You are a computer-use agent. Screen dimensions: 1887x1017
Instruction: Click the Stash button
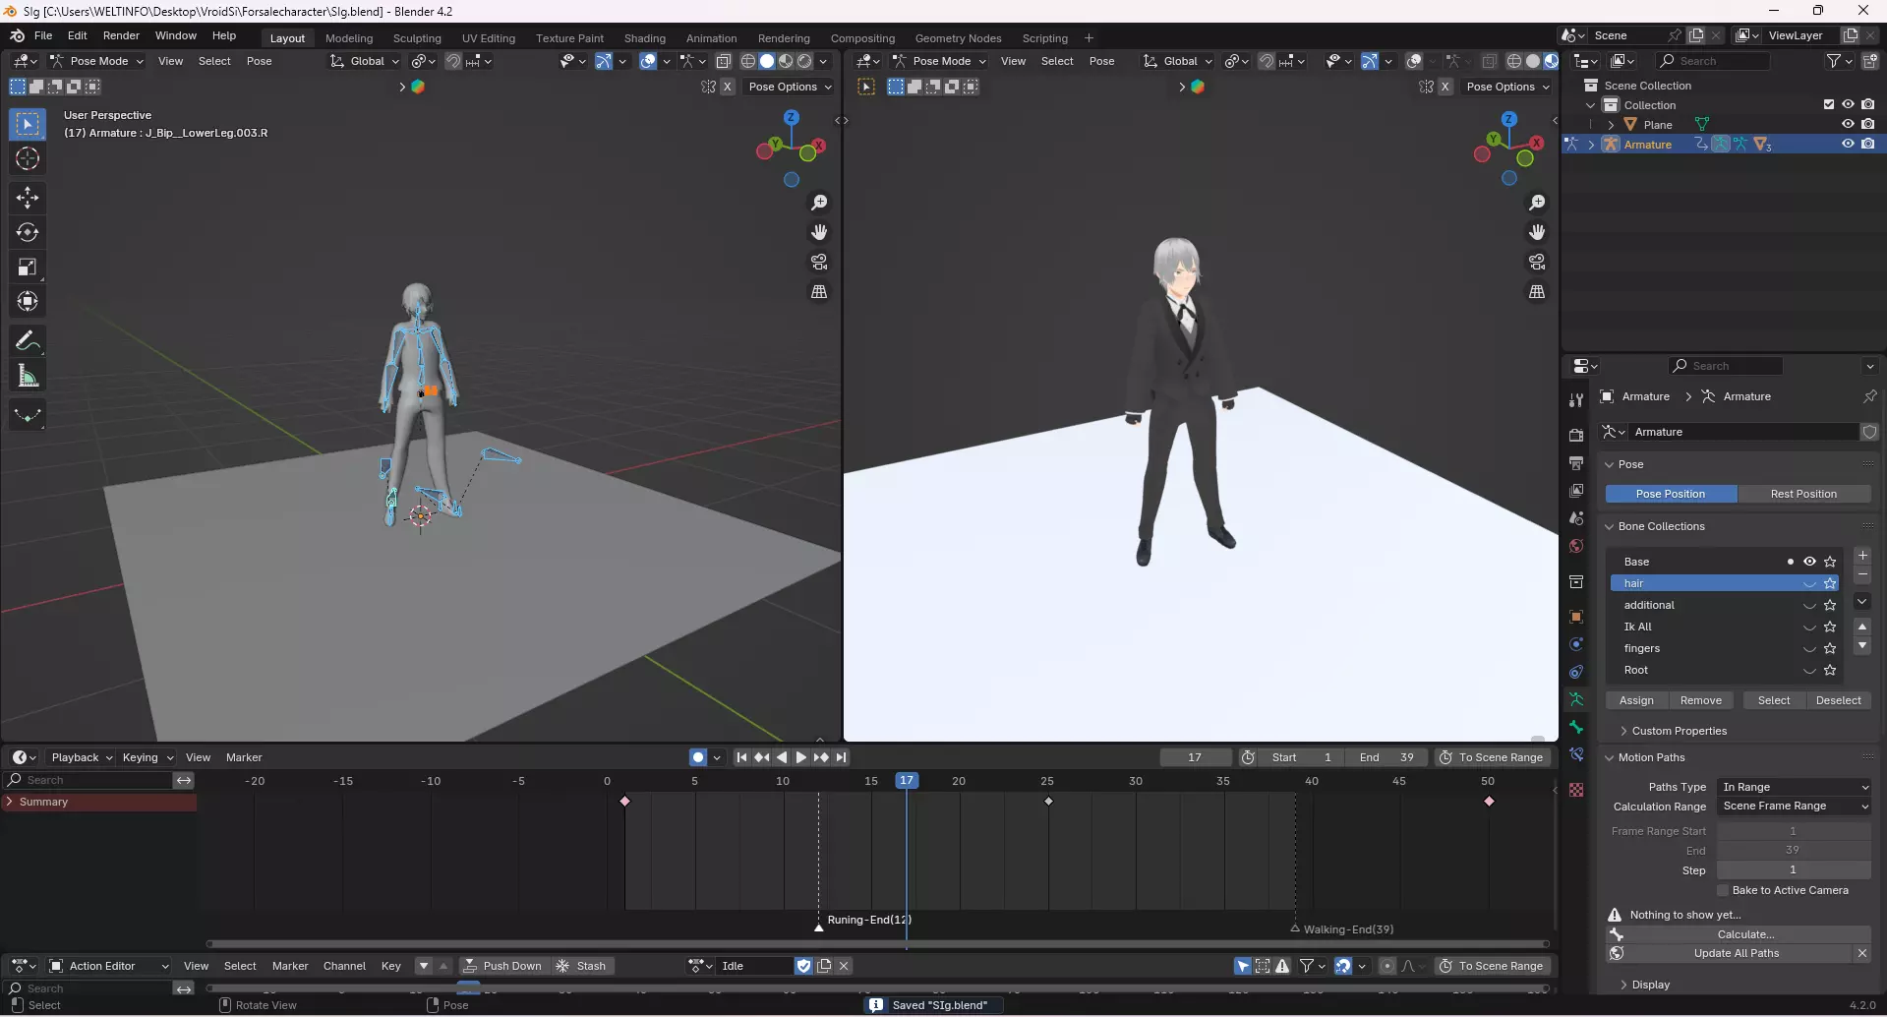point(581,966)
